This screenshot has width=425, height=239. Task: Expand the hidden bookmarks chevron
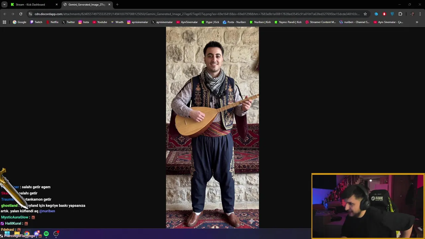click(x=417, y=22)
